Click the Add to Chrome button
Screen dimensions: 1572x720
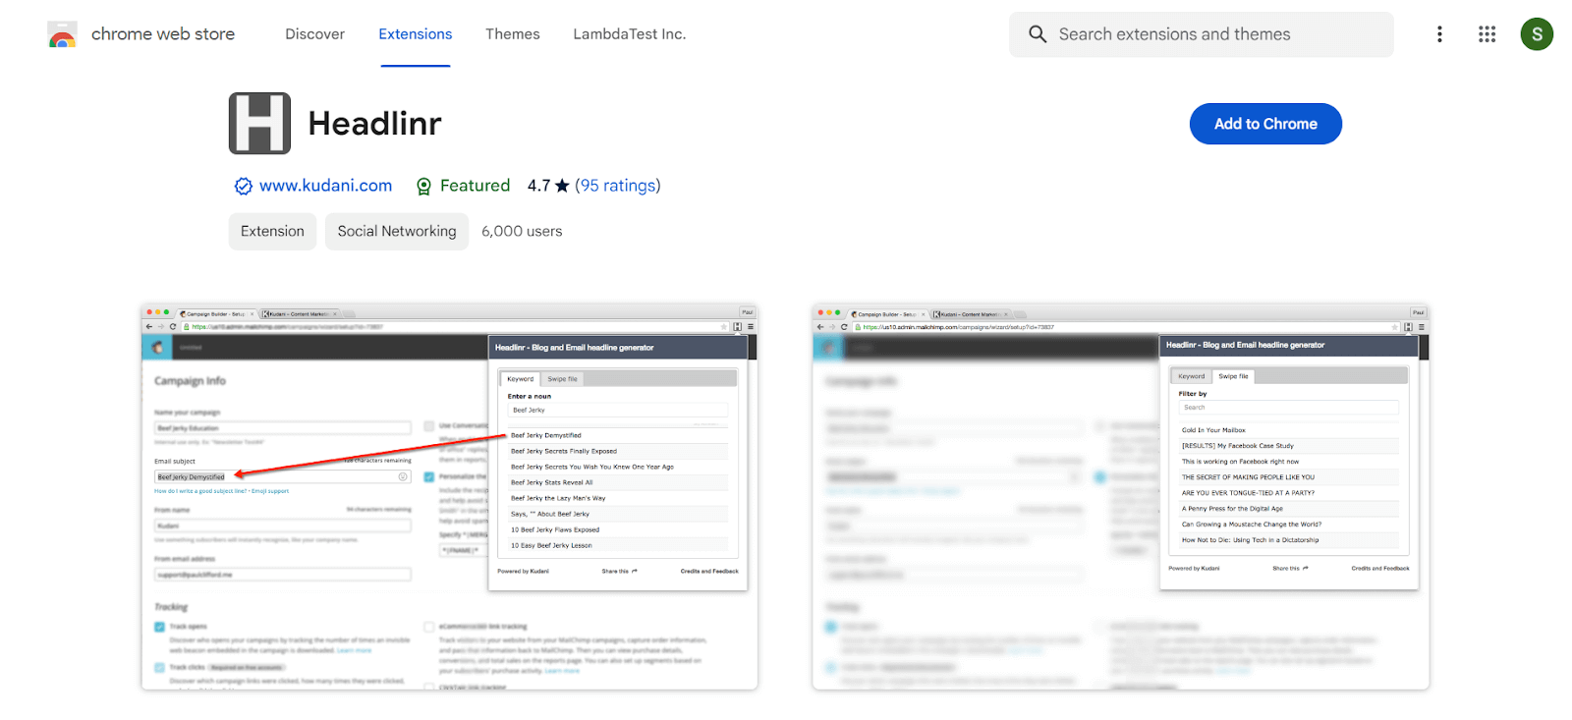pyautogui.click(x=1265, y=124)
